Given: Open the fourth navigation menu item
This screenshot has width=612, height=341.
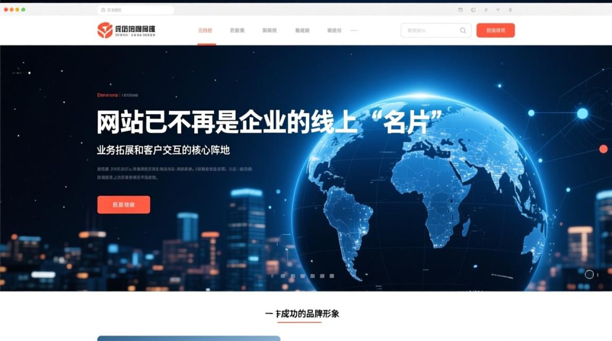Looking at the screenshot, I should pos(302,30).
